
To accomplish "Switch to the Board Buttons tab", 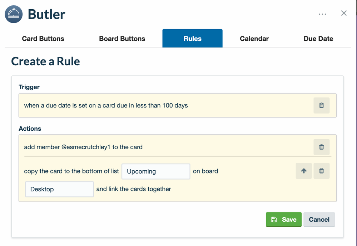I will tap(122, 39).
